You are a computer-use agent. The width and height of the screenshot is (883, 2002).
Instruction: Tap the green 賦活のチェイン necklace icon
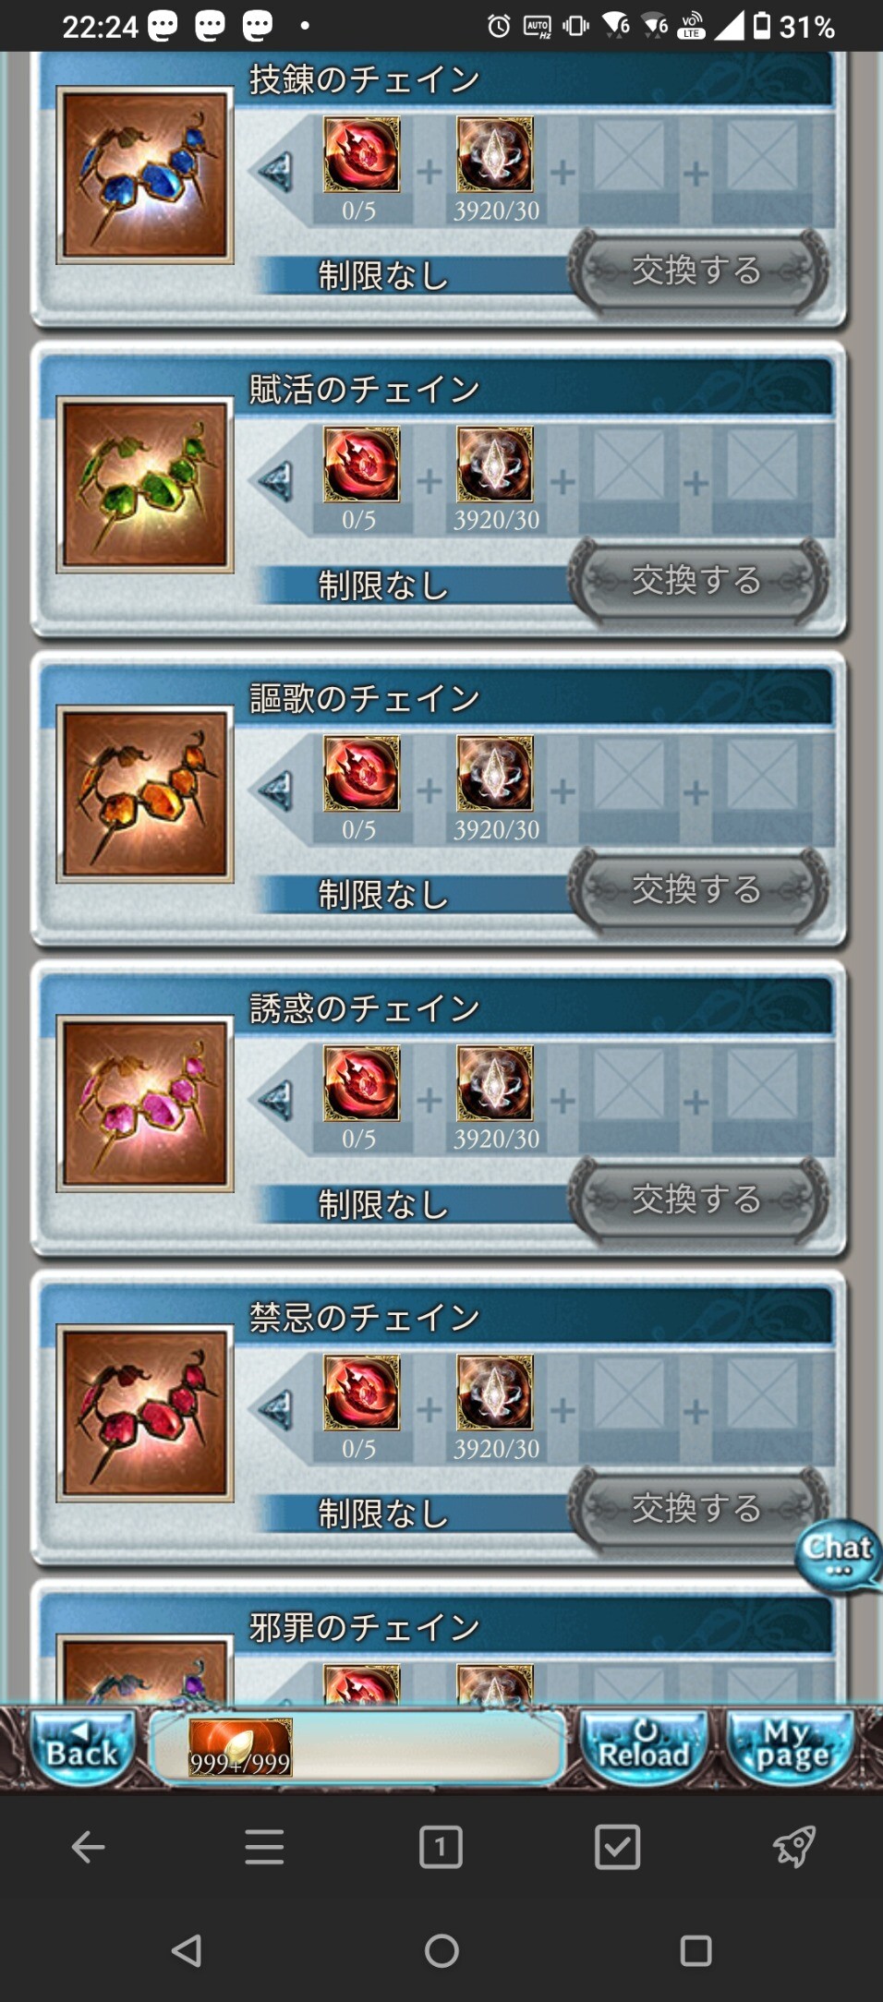145,485
